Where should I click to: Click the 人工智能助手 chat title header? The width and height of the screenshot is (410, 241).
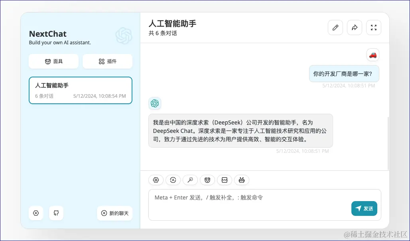tap(173, 24)
